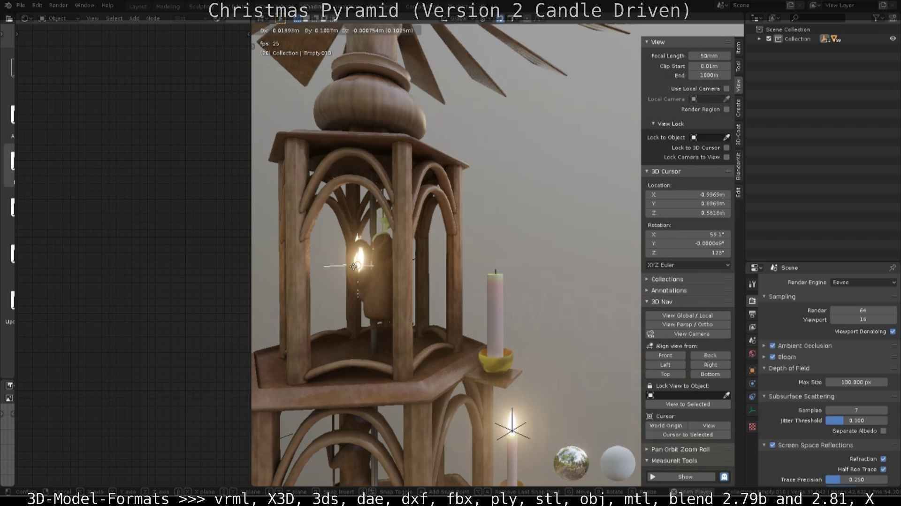Screen dimensions: 901x506
Task: Click the eyedropper next to Local Camera
Action: [726, 99]
